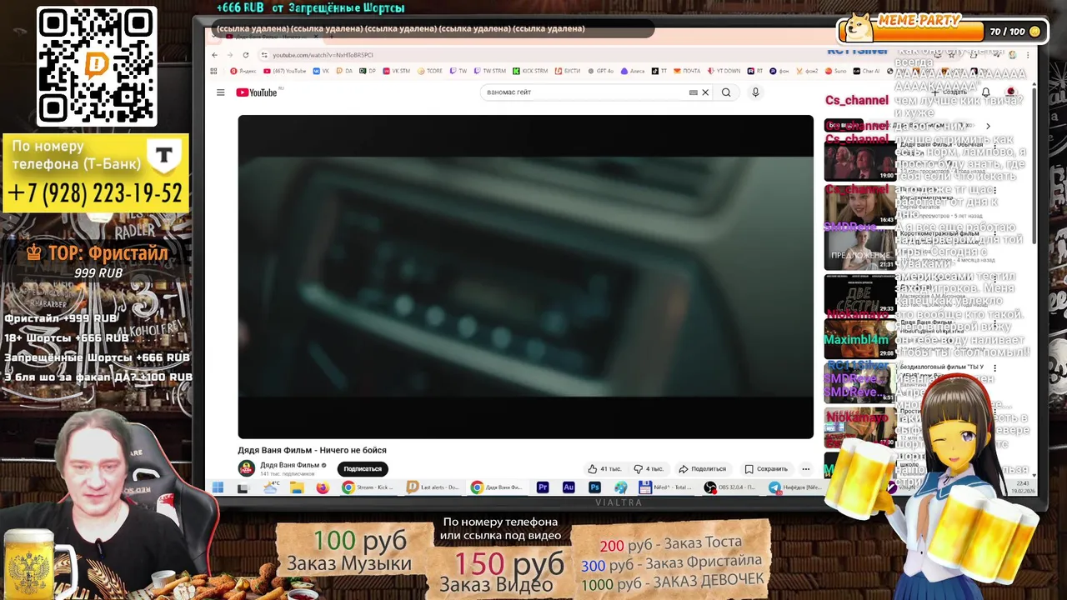
Task: Open the browser apps grid shortcut
Action: [x=213, y=71]
